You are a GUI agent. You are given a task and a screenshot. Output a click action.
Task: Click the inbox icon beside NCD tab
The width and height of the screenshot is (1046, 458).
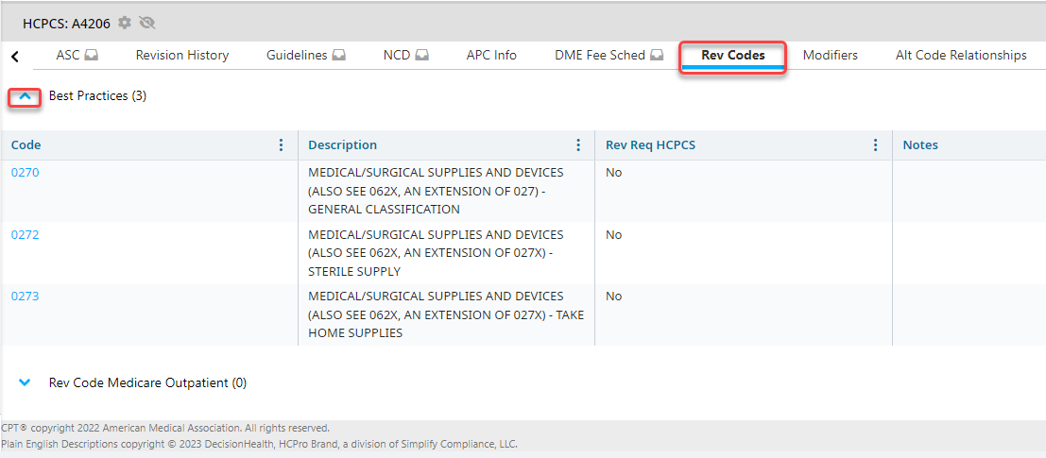tap(421, 56)
